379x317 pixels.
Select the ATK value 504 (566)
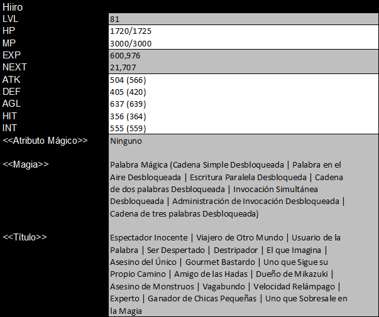pyautogui.click(x=128, y=80)
